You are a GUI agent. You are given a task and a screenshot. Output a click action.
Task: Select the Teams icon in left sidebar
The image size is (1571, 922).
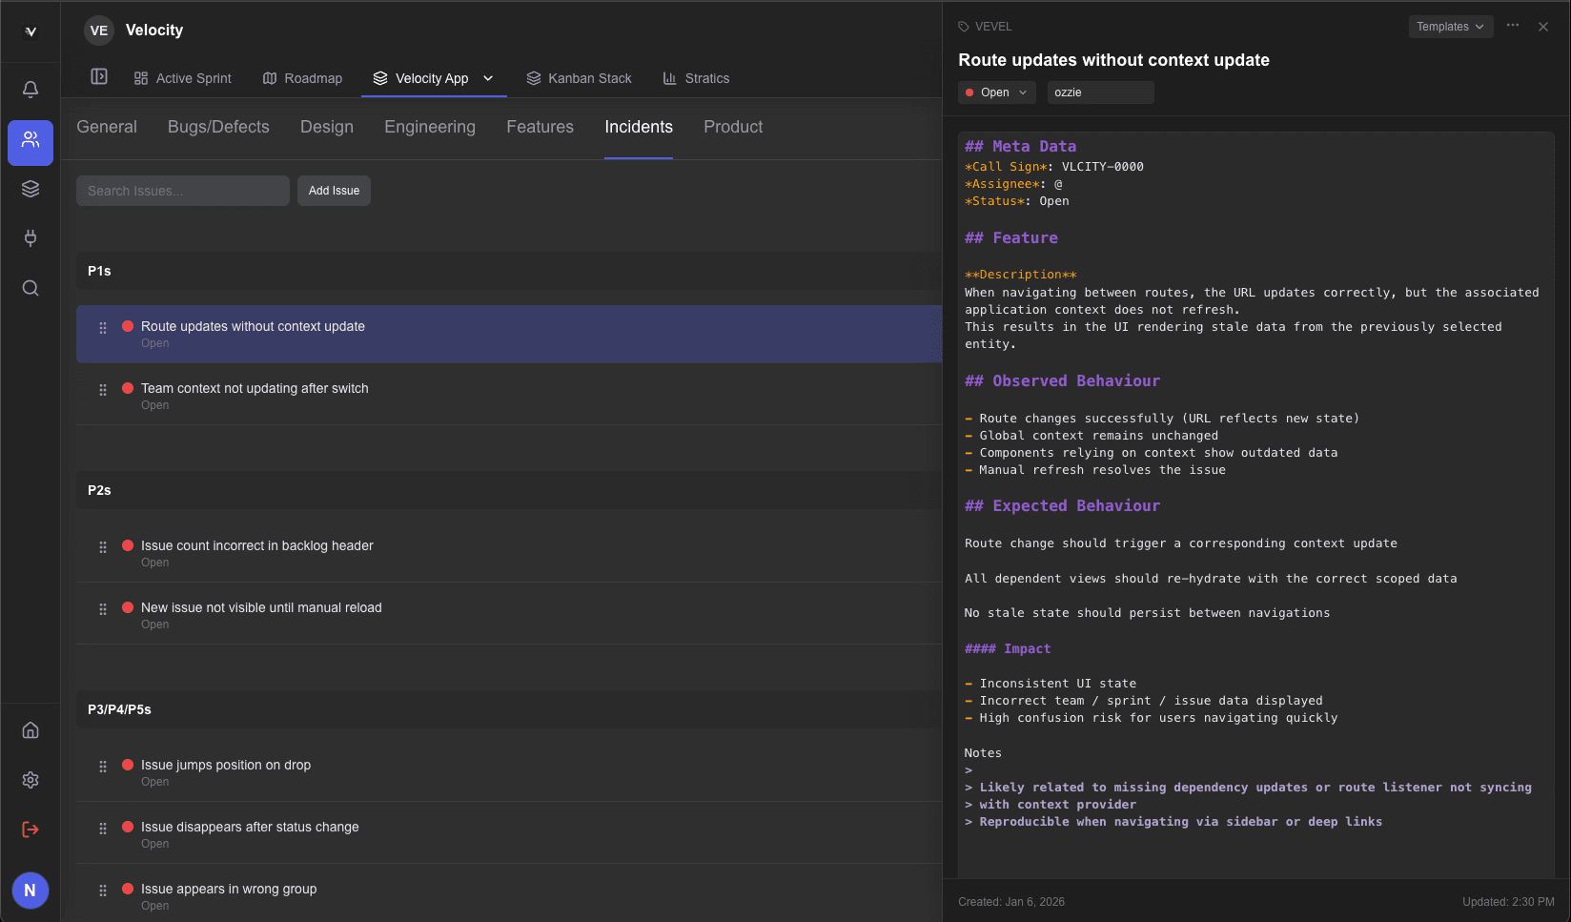pos(30,142)
